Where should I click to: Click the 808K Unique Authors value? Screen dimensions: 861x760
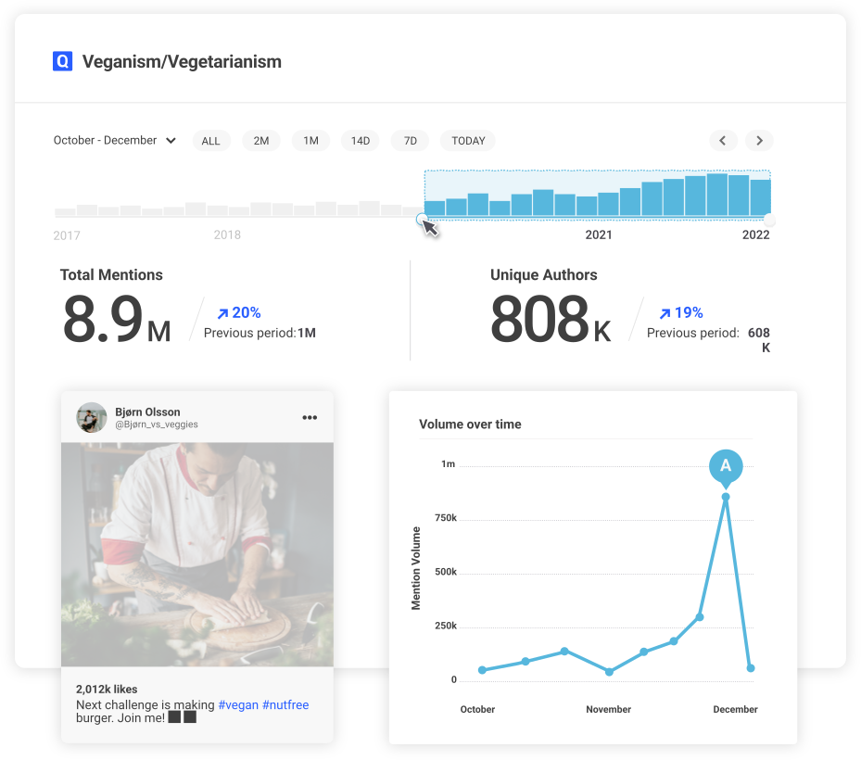(x=551, y=319)
